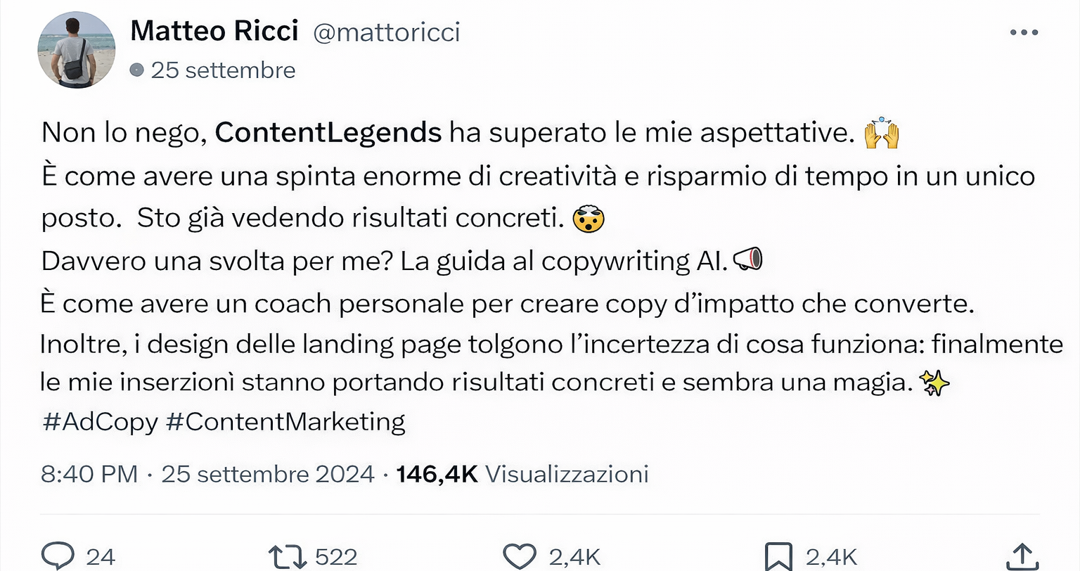Click the repost arrows icon
The height and width of the screenshot is (571, 1080).
pyautogui.click(x=288, y=556)
